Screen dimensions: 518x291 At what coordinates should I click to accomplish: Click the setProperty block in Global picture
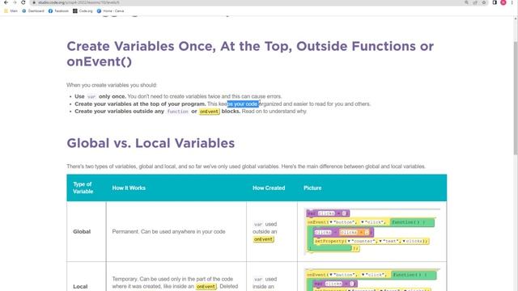tap(371, 241)
